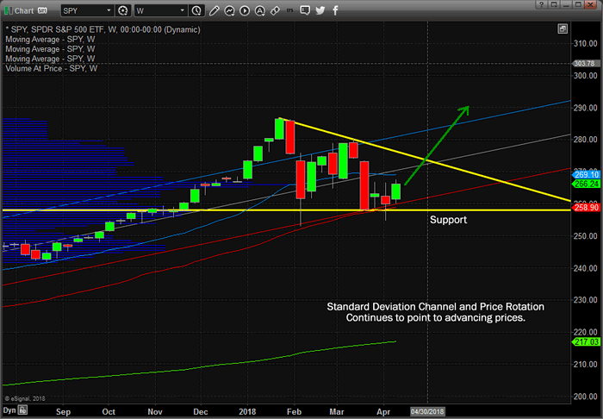Click the green link indicator beside Chart
Viewport: 603px width, 419px height.
[x=8, y=10]
